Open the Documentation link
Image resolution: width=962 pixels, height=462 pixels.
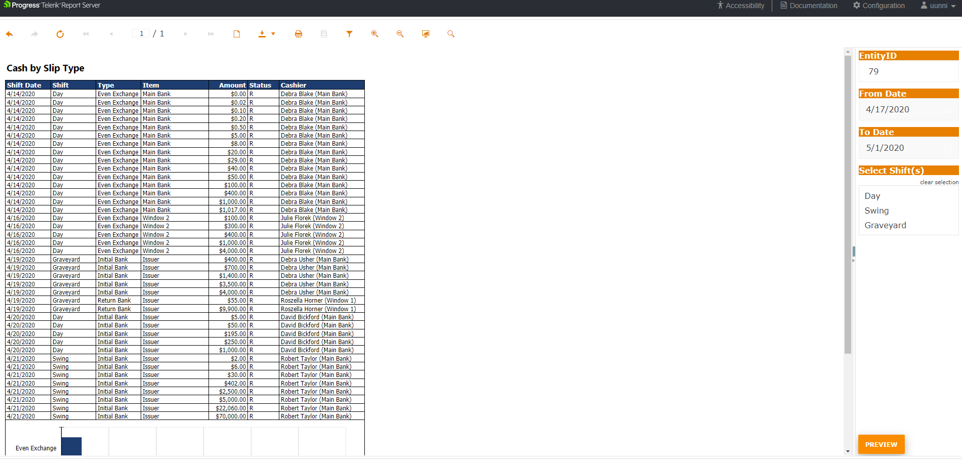pos(809,6)
